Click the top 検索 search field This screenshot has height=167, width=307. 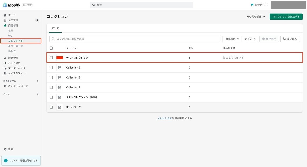click(142, 5)
